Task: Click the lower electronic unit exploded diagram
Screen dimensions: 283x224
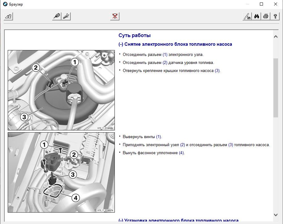Action: pos(61,172)
